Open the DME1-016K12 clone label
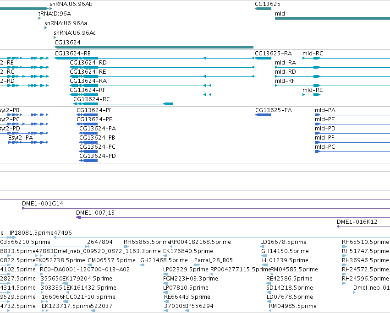Image resolution: width=390 pixels, height=313 pixels. coord(357,222)
